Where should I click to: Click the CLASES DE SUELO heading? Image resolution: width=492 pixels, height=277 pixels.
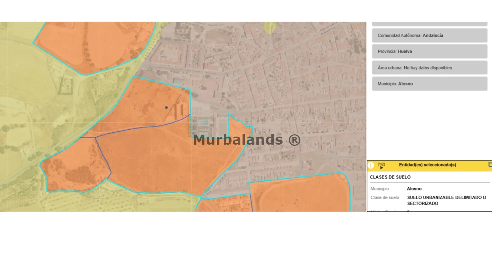pyautogui.click(x=390, y=177)
